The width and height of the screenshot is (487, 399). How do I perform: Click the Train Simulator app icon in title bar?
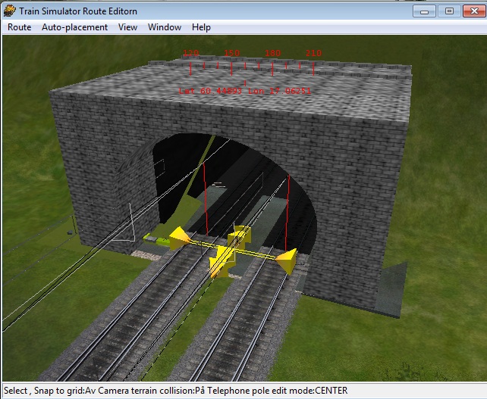click(10, 11)
